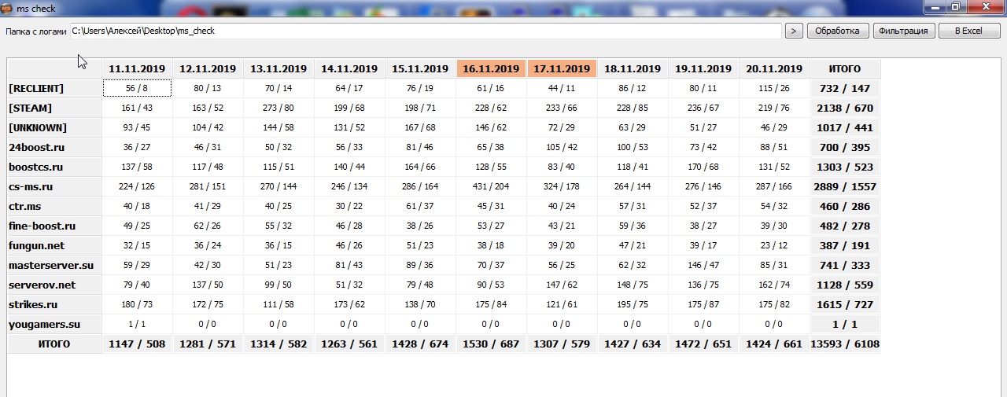The height and width of the screenshot is (397, 1007).
Task: Select the masterserver.su row header
Action: tap(54, 265)
